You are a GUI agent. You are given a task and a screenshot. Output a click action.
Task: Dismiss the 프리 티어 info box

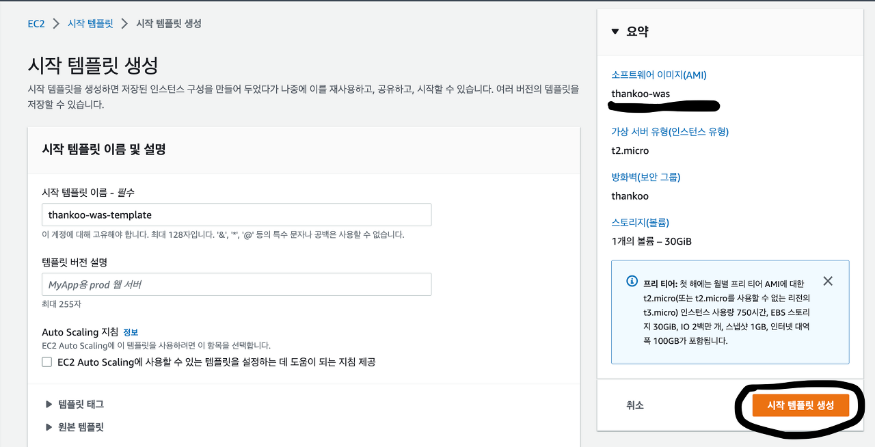point(828,281)
